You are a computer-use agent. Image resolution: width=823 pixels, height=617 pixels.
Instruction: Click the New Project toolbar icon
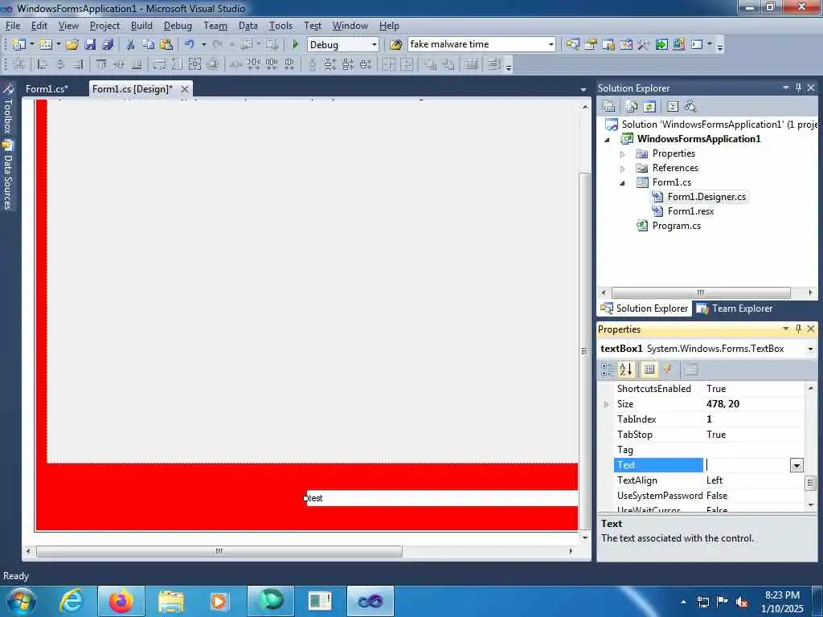[19, 45]
